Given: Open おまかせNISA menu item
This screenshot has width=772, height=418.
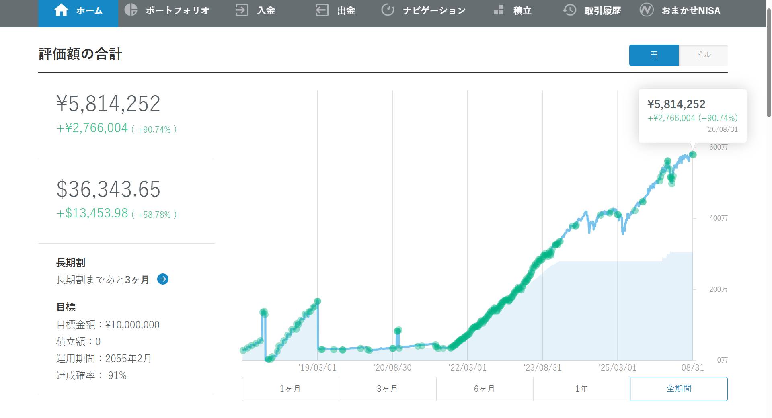Looking at the screenshot, I should pos(680,10).
